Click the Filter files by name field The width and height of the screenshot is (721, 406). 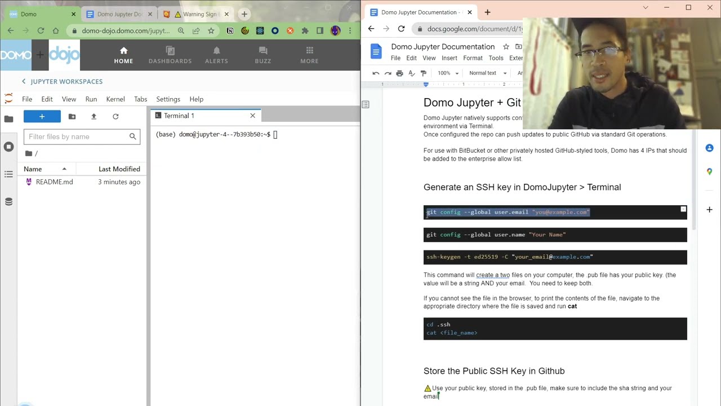point(82,136)
